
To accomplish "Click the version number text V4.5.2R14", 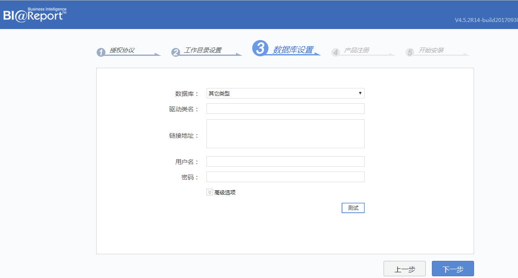I will pos(486,20).
